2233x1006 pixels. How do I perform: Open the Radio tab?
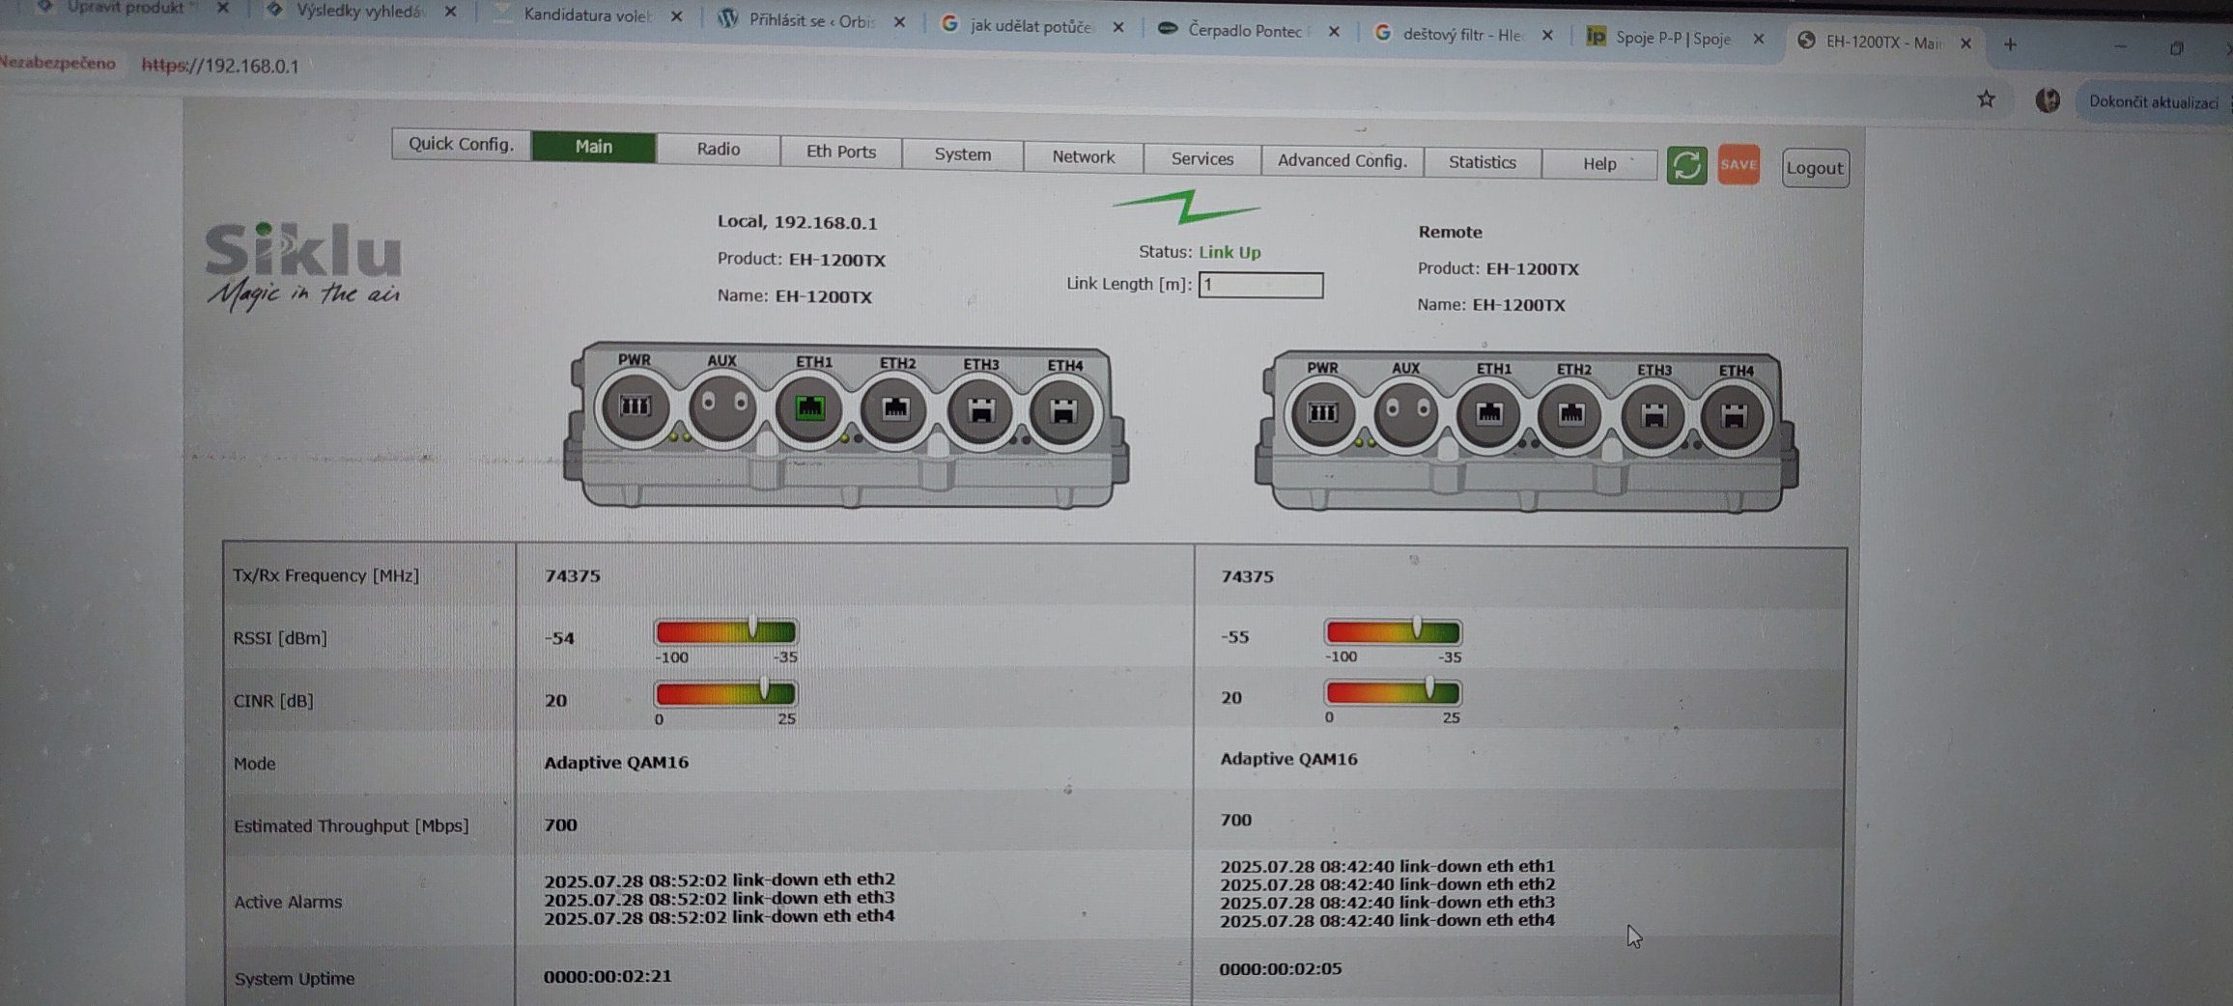click(x=719, y=149)
